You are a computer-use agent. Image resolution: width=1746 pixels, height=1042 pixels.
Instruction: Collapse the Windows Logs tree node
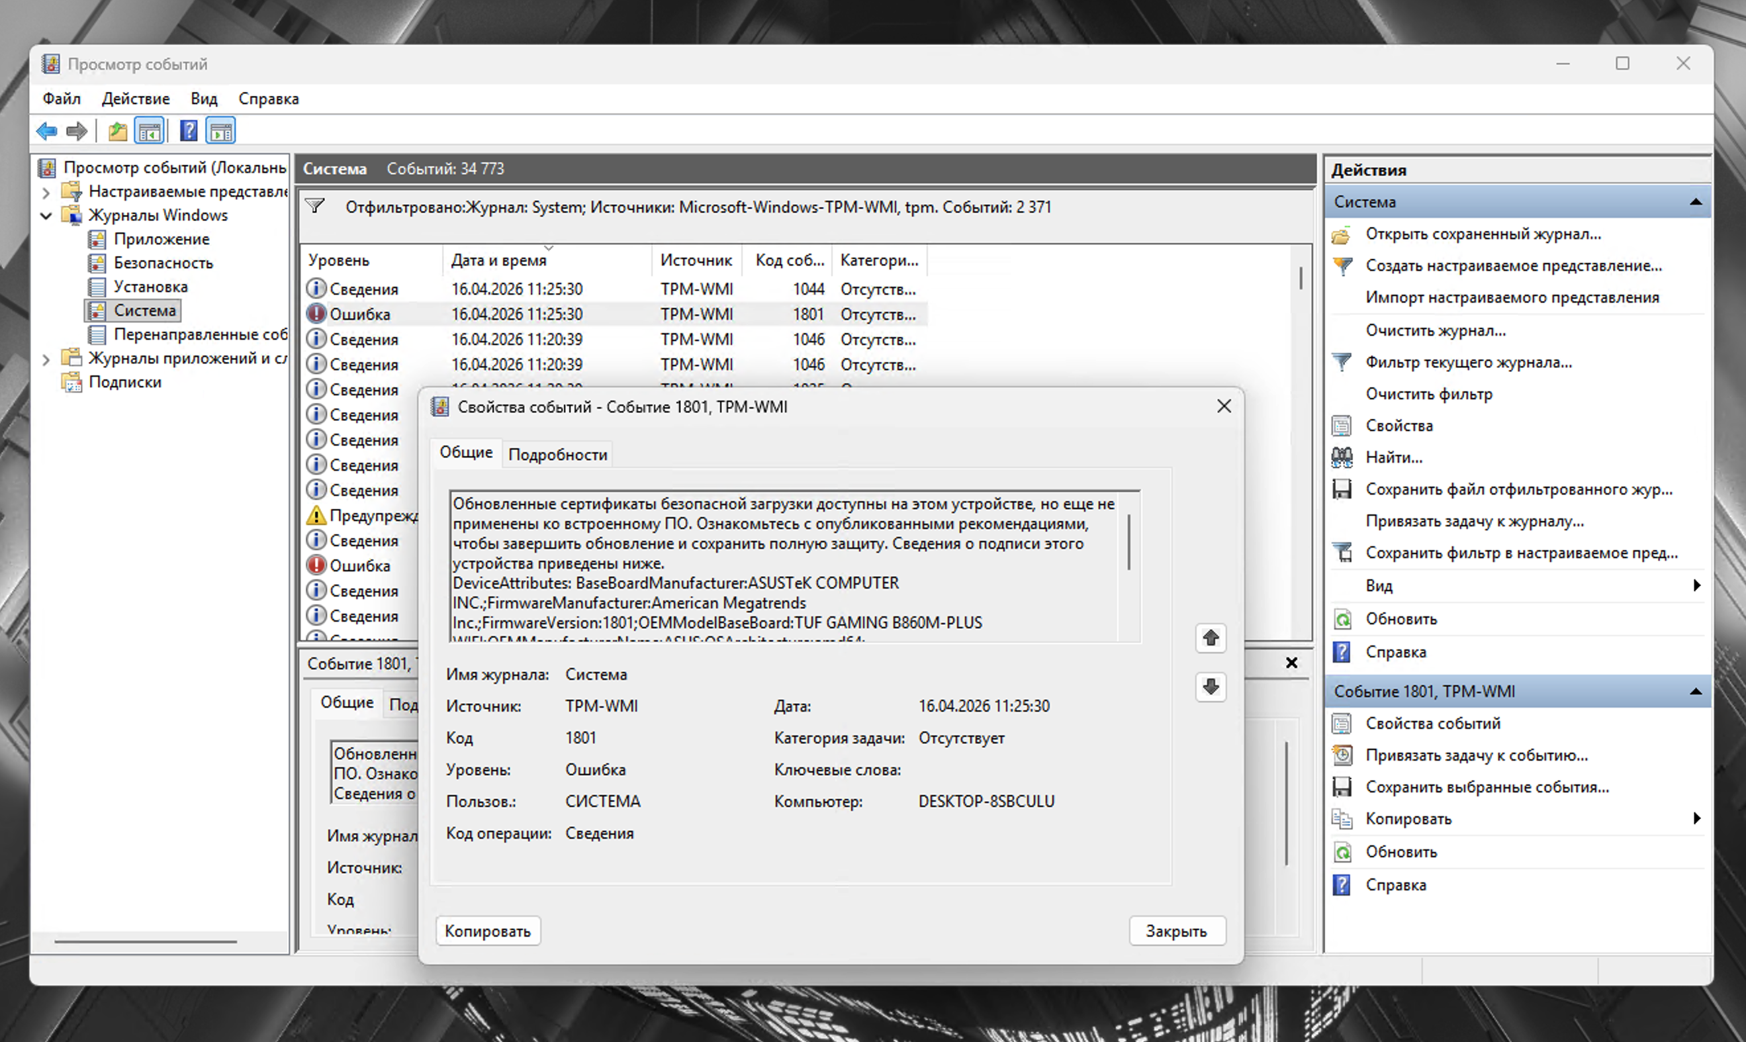point(46,216)
